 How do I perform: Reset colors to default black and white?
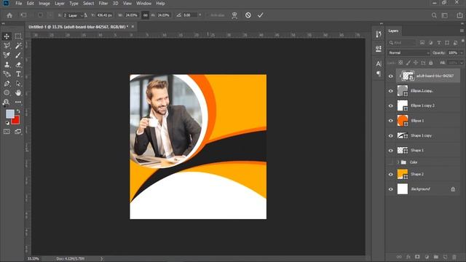point(7,123)
